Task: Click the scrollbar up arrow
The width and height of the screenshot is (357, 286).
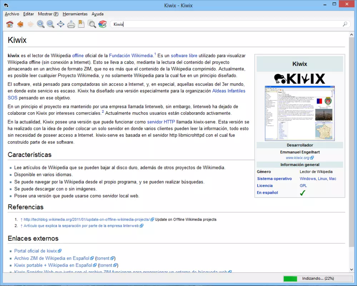Action: pyautogui.click(x=352, y=35)
